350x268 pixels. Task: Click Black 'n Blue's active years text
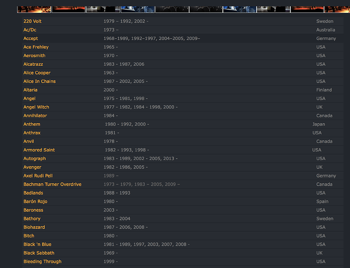pyautogui.click(x=147, y=244)
